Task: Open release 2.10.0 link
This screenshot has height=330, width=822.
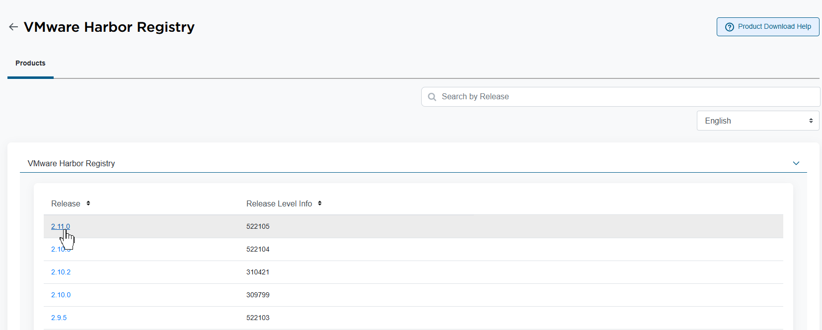Action: (x=61, y=295)
